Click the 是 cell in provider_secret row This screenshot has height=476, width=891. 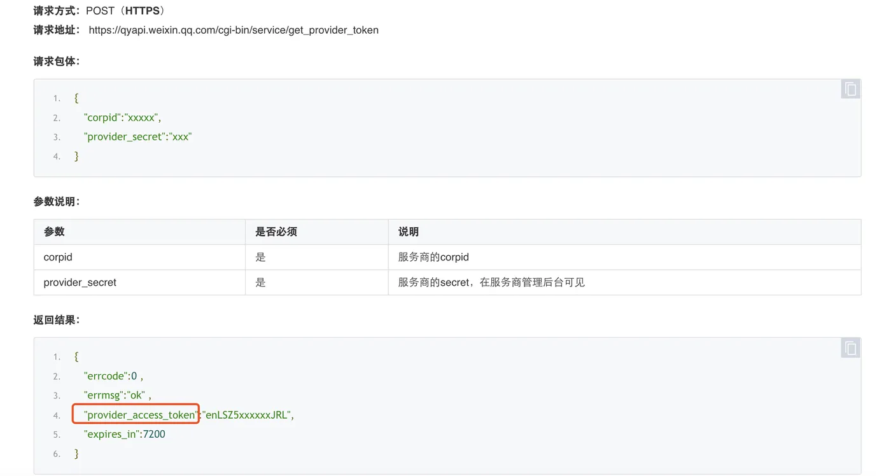coord(317,283)
